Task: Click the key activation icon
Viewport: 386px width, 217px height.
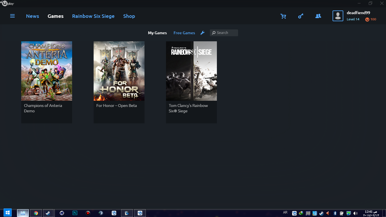Action: click(301, 16)
